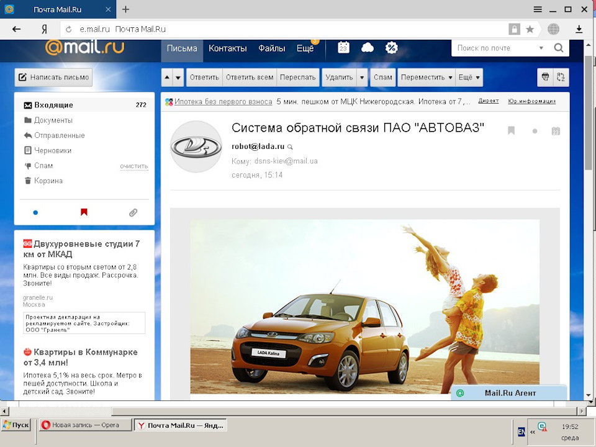Delete the letter with Удалить
The height and width of the screenshot is (447, 596).
pos(339,77)
